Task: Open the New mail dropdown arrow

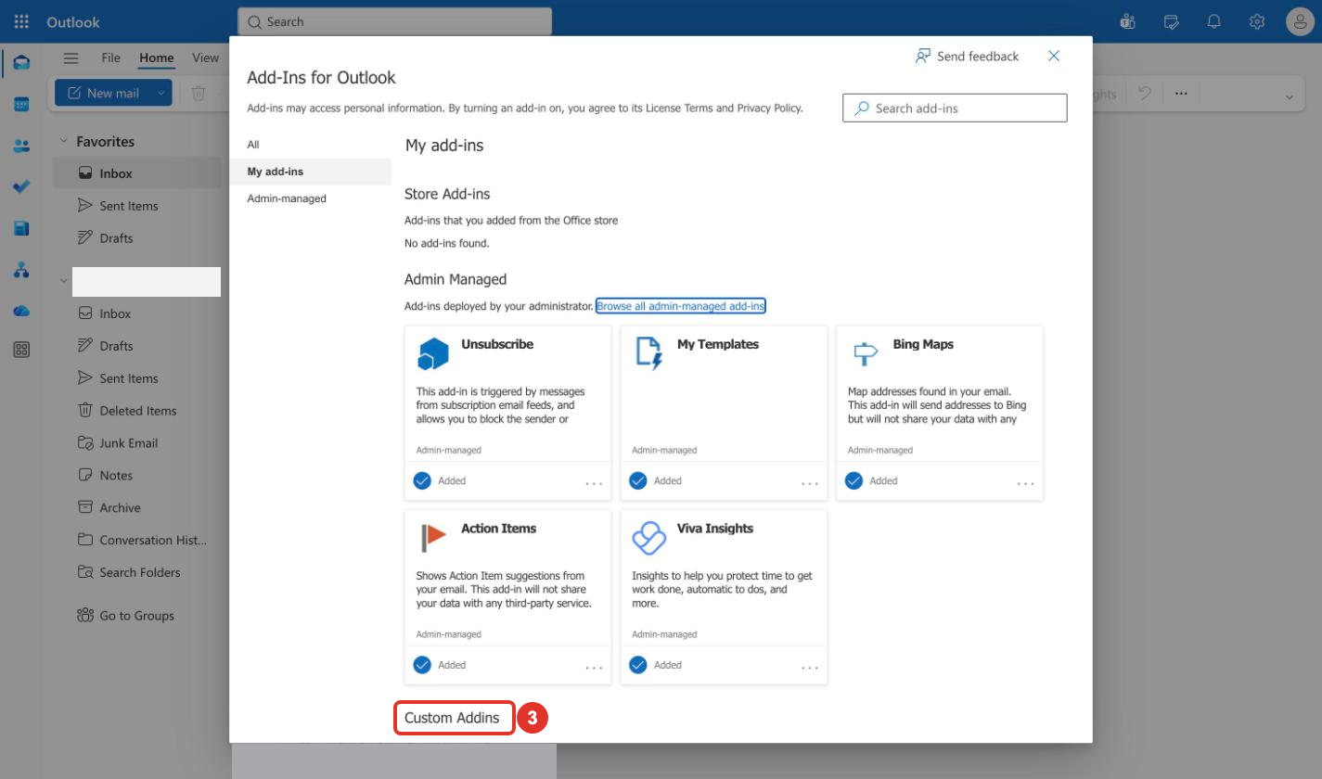Action: click(160, 93)
